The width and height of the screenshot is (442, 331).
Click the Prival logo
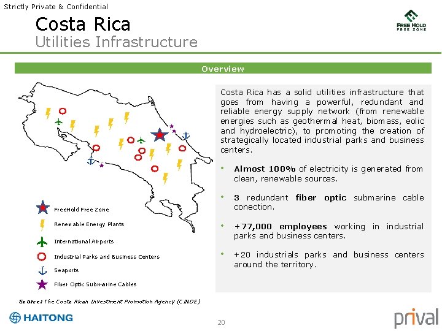click(416, 318)
